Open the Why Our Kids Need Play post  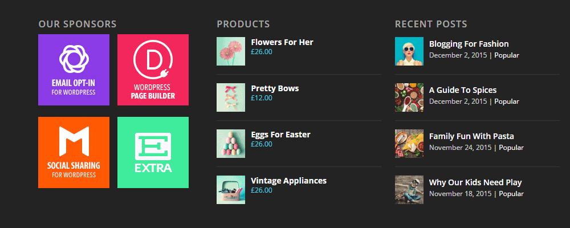click(x=475, y=182)
